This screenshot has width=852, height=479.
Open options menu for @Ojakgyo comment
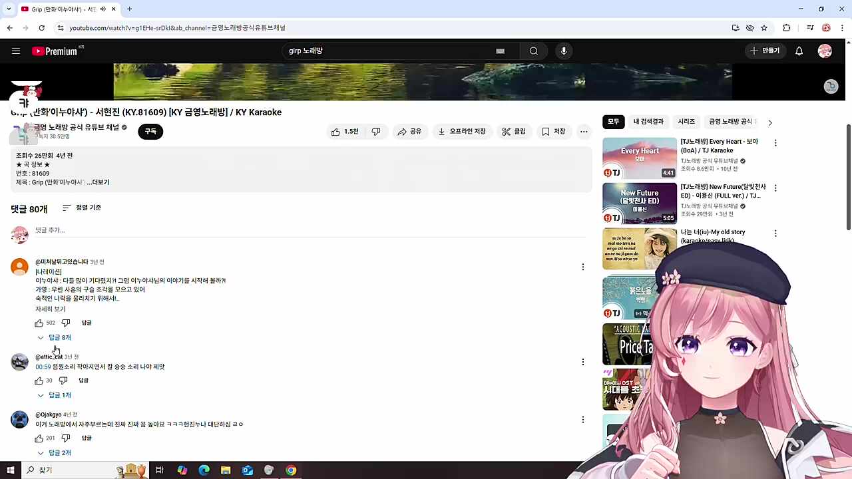tap(583, 420)
